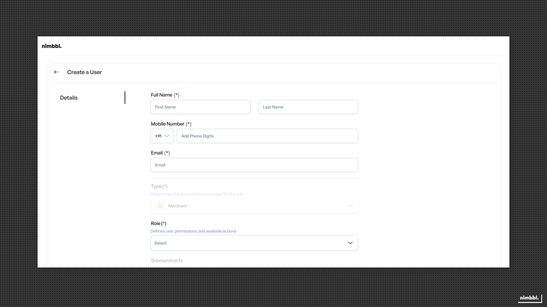Click the nimbbl watermark at bottom right
This screenshot has width=547, height=307.
tap(529, 298)
